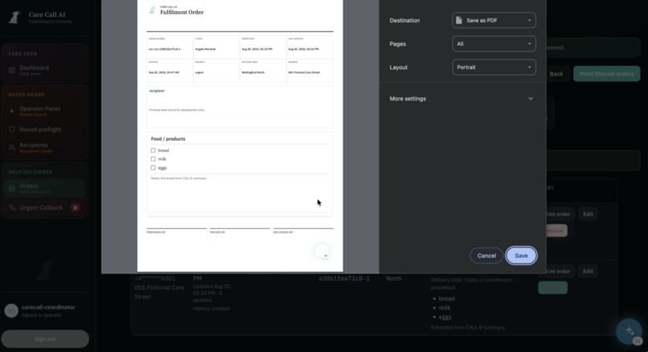
Task: Tick the milk checkbox in preview
Action: tap(153, 159)
